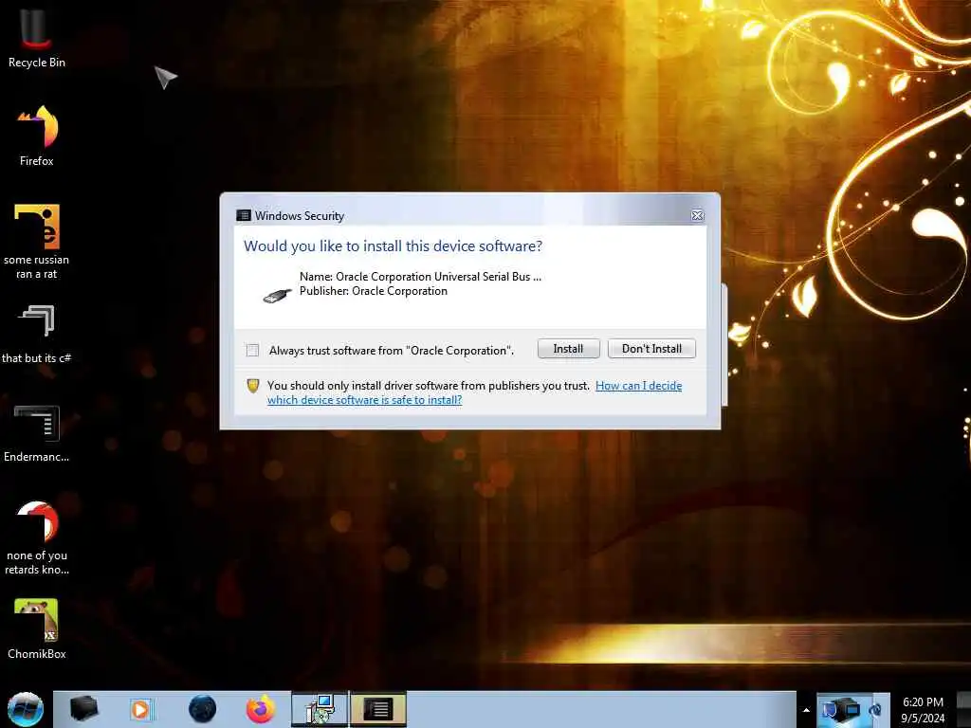Launch the media player taskbar icon
The width and height of the screenshot is (971, 728).
(140, 709)
